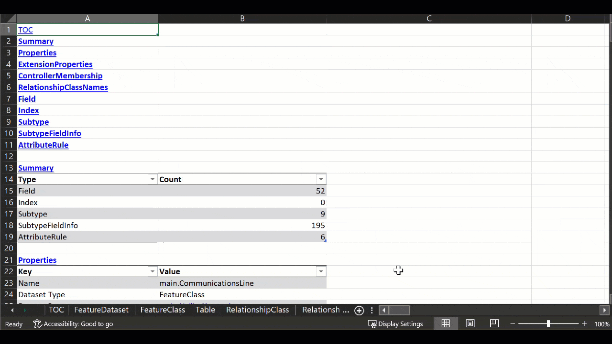Follow the Subtype link in row 9
612x344 pixels.
coord(33,122)
